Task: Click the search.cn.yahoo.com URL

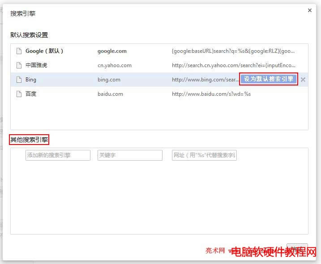Action: point(234,65)
